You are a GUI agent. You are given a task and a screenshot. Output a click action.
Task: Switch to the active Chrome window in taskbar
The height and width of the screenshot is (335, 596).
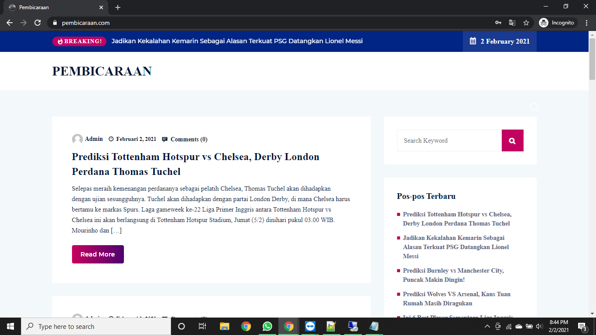288,326
